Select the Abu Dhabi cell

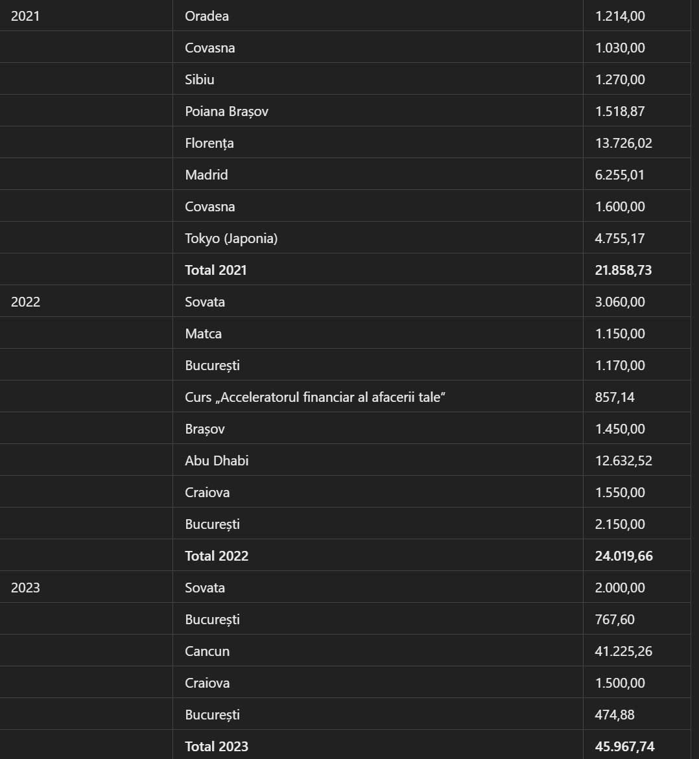point(217,461)
